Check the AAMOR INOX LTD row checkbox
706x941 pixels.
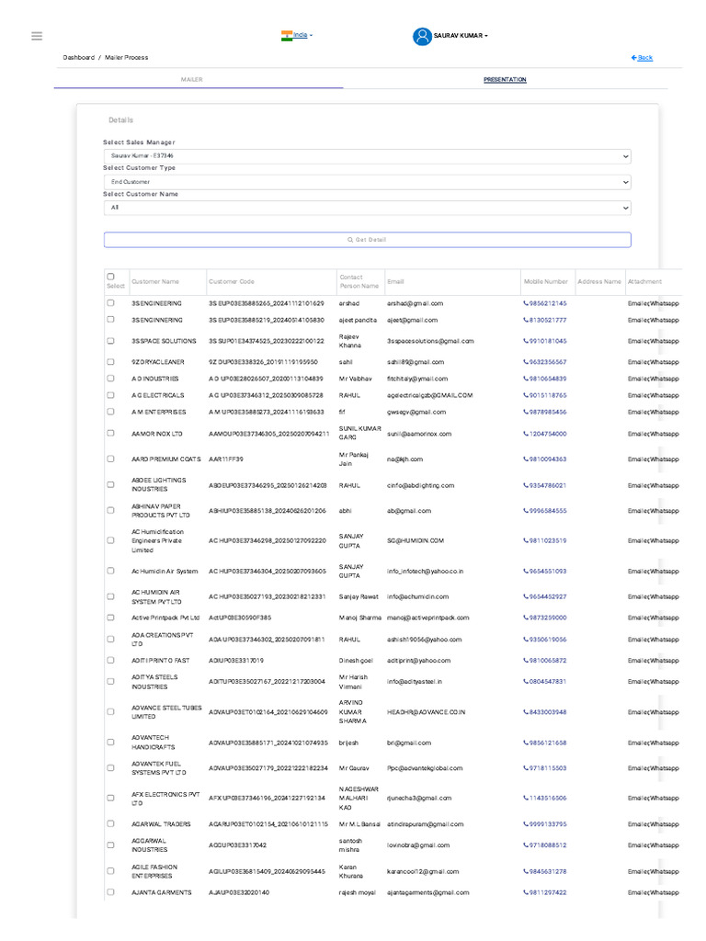(x=110, y=434)
